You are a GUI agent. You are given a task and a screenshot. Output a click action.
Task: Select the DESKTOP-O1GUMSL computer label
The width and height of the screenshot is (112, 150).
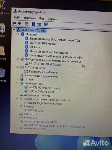tap(33, 30)
